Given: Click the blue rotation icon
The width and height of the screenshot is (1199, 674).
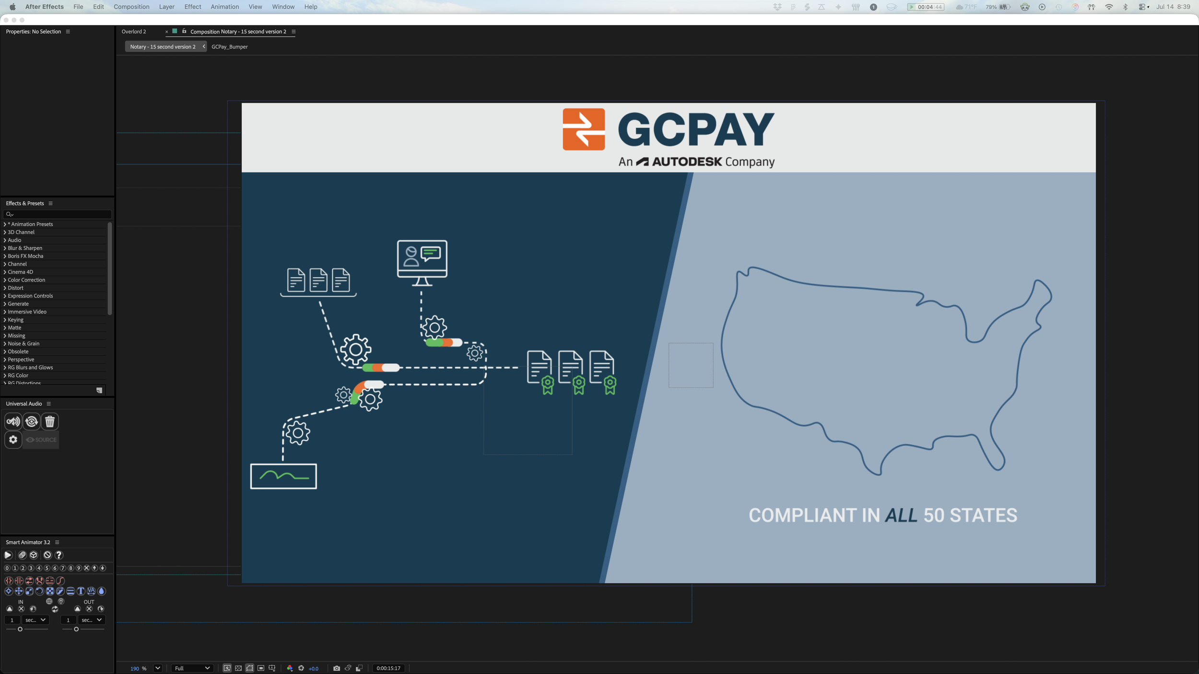Looking at the screenshot, I should tap(40, 591).
